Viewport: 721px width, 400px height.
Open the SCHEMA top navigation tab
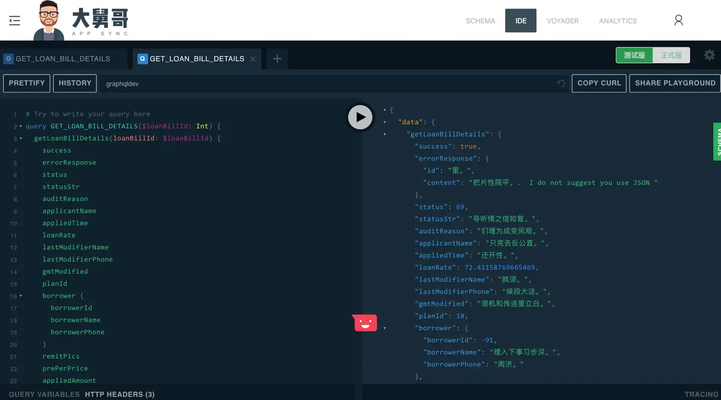[480, 21]
